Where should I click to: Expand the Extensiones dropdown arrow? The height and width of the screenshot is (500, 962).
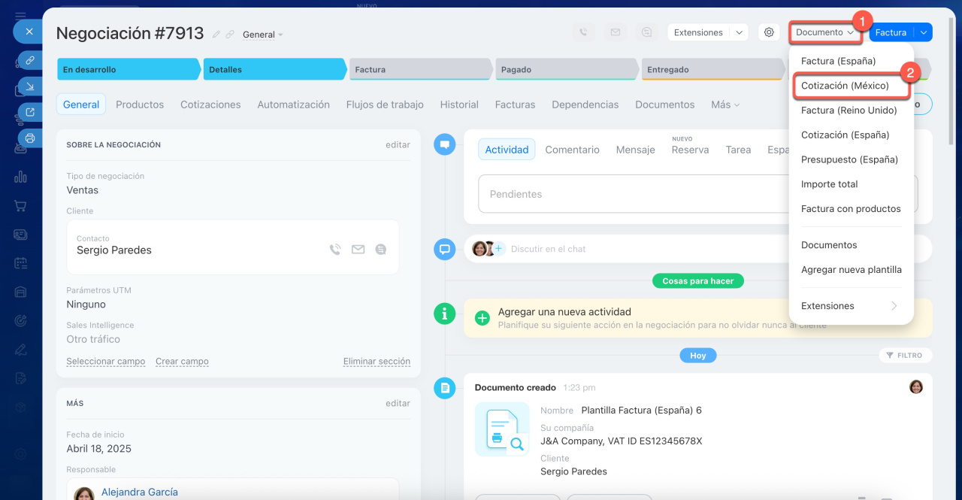[x=739, y=32]
